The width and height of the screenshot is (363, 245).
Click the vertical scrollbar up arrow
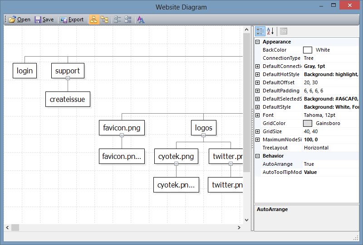pos(246,29)
